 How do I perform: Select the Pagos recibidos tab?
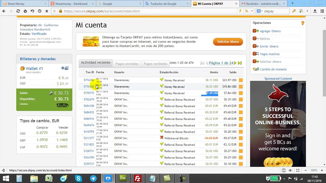(x=155, y=64)
